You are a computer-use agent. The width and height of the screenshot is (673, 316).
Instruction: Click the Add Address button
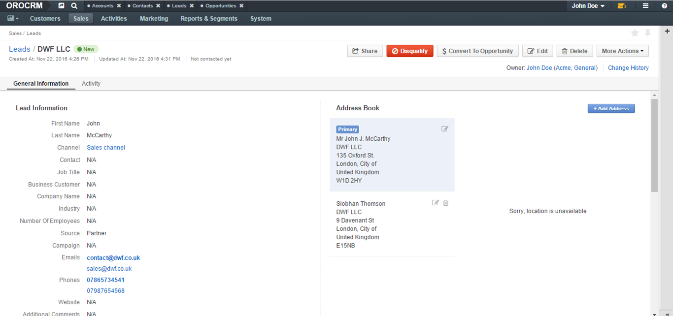611,108
